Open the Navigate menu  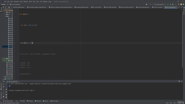16,1
